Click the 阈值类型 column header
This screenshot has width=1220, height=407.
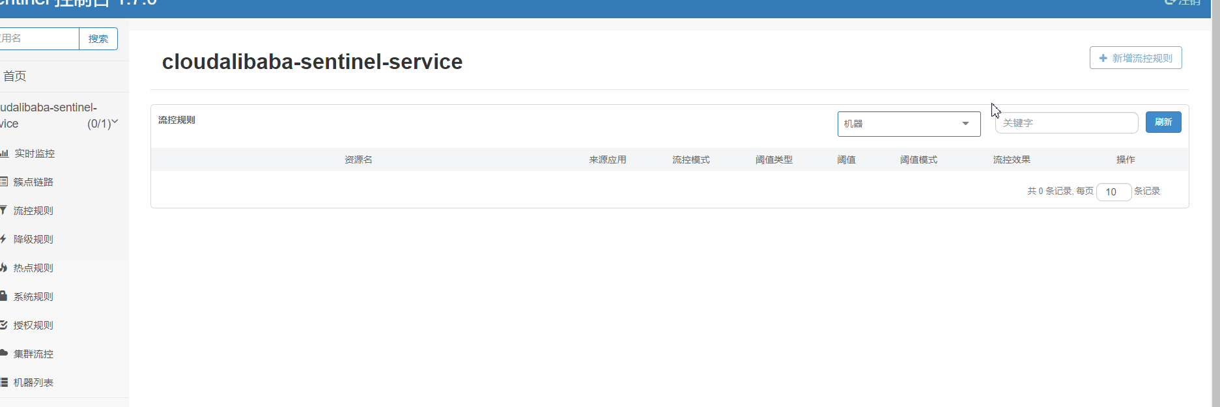click(x=774, y=160)
